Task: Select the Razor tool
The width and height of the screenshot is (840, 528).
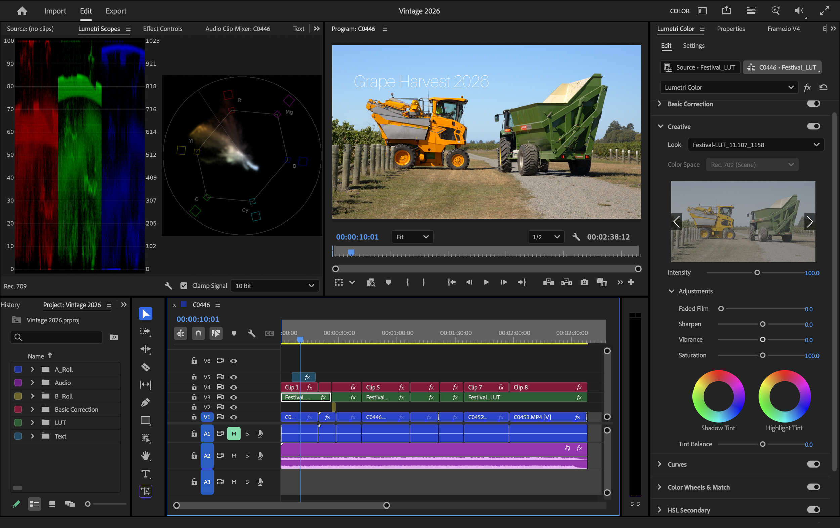Action: 145,367
